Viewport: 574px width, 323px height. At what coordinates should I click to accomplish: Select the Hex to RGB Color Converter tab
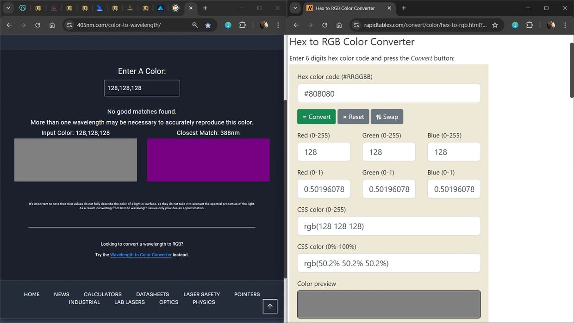click(345, 8)
